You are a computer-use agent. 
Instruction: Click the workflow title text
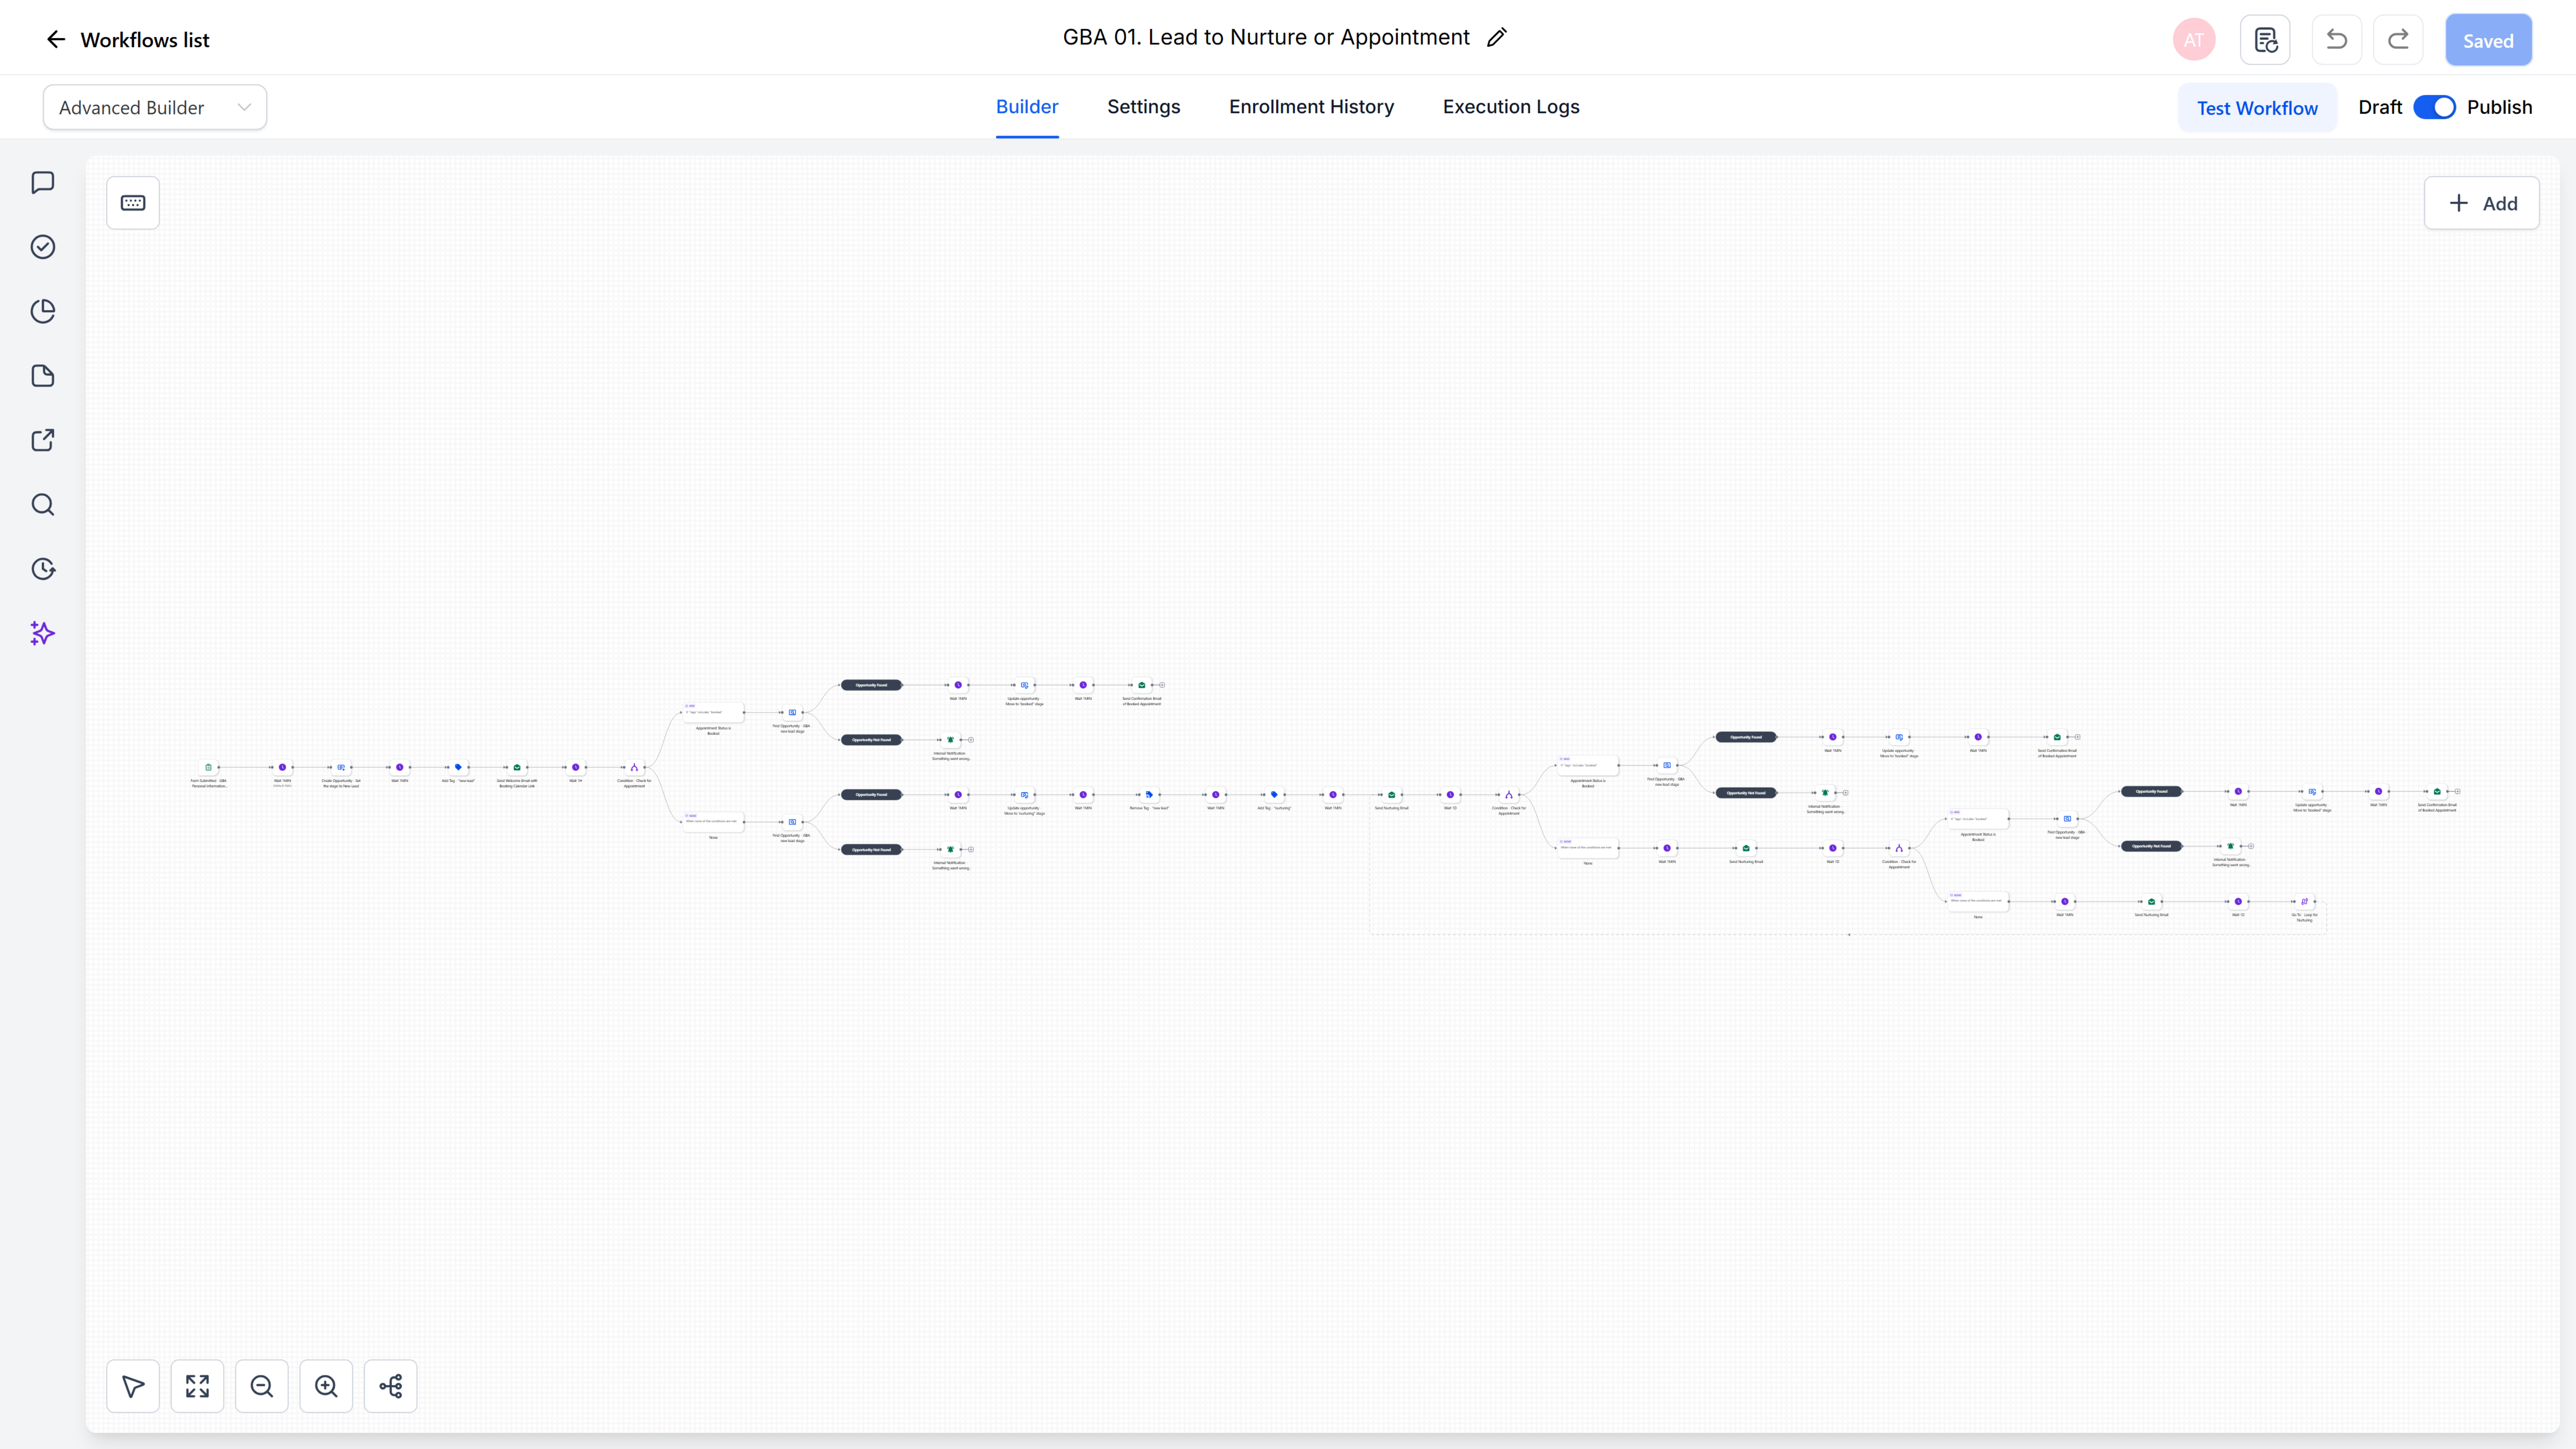pos(1266,38)
